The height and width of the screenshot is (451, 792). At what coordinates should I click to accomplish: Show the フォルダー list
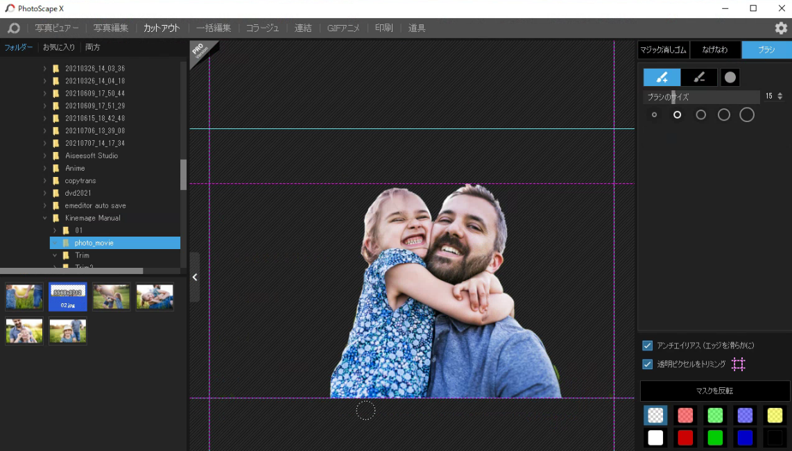pyautogui.click(x=19, y=47)
